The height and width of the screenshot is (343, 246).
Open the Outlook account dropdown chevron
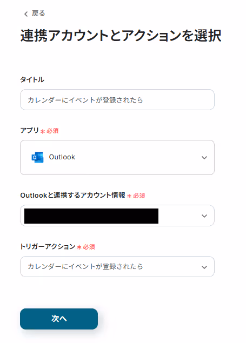pos(204,216)
